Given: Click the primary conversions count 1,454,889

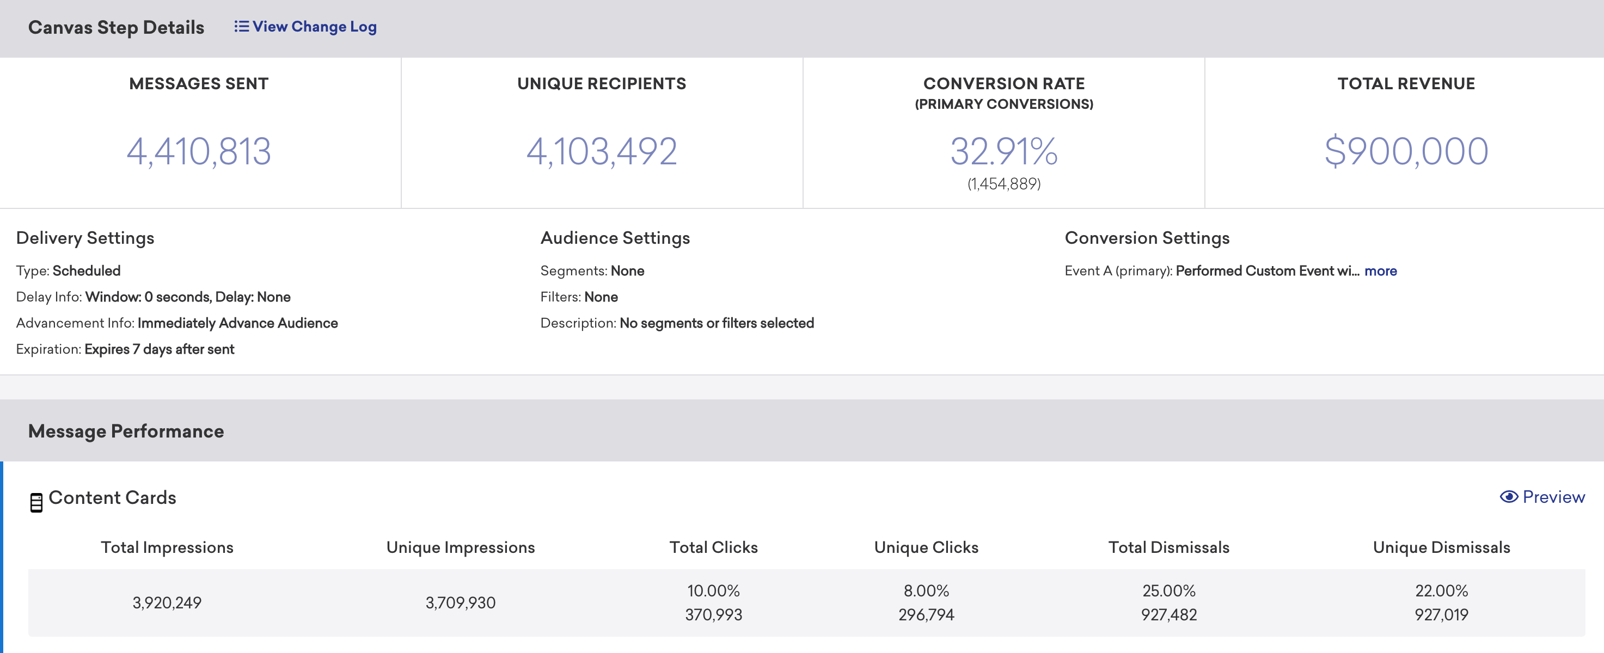Looking at the screenshot, I should pyautogui.click(x=1003, y=183).
